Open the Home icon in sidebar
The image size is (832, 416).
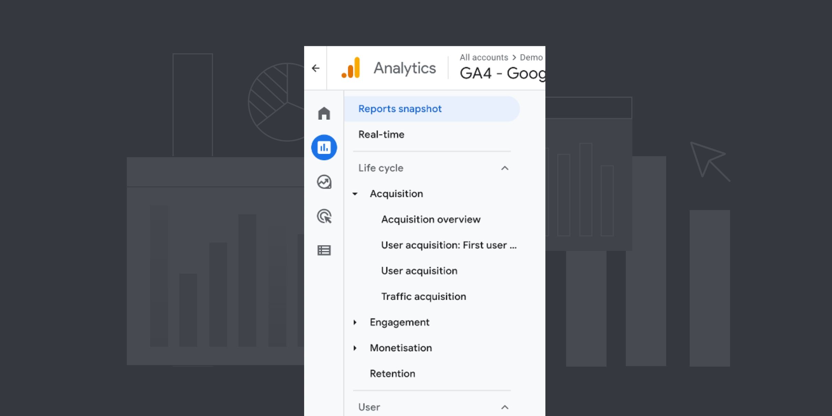[x=324, y=113]
